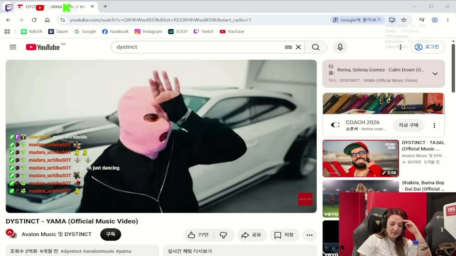The width and height of the screenshot is (456, 256).
Task: Like the video showing 77만
Action: (x=198, y=235)
